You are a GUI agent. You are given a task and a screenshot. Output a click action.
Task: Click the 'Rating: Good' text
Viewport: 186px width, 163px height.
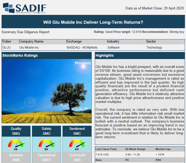pyautogui.click(x=103, y=32)
